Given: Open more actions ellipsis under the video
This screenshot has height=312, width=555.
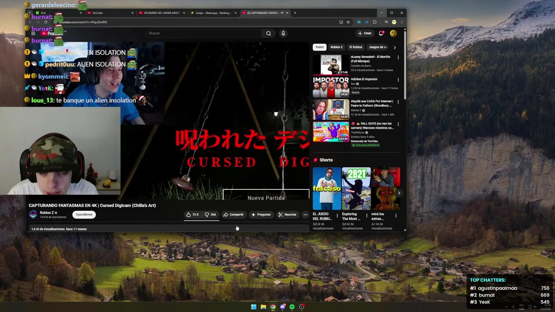Looking at the screenshot, I should [x=305, y=214].
